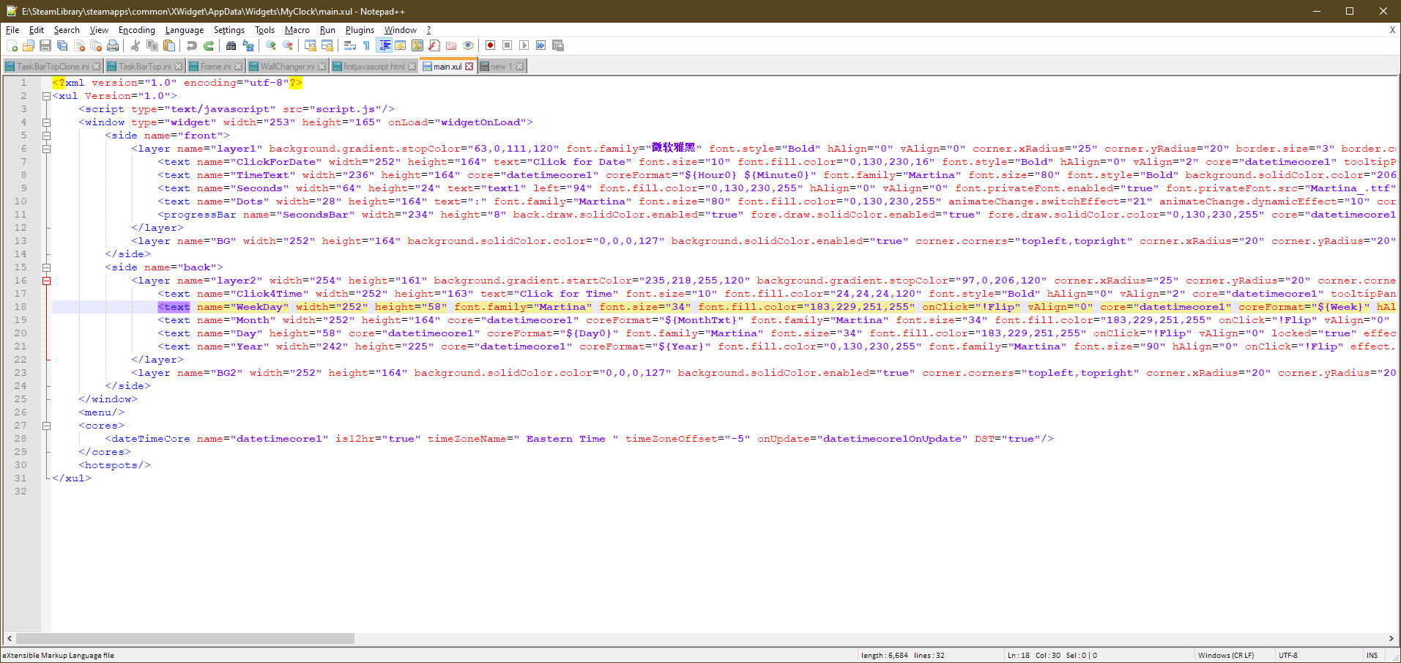
Task: Switch to the WallChanger.ini tab
Action: (x=287, y=67)
